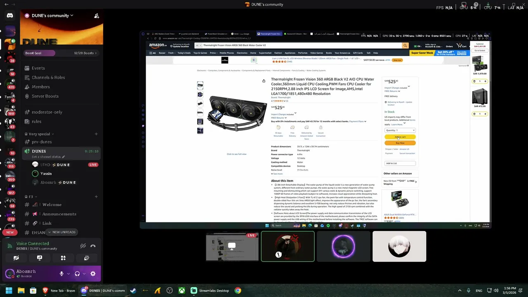This screenshot has width=528, height=297.
Task: Click the LIVE badge next to 1FHD DUNE
Action: 93,165
